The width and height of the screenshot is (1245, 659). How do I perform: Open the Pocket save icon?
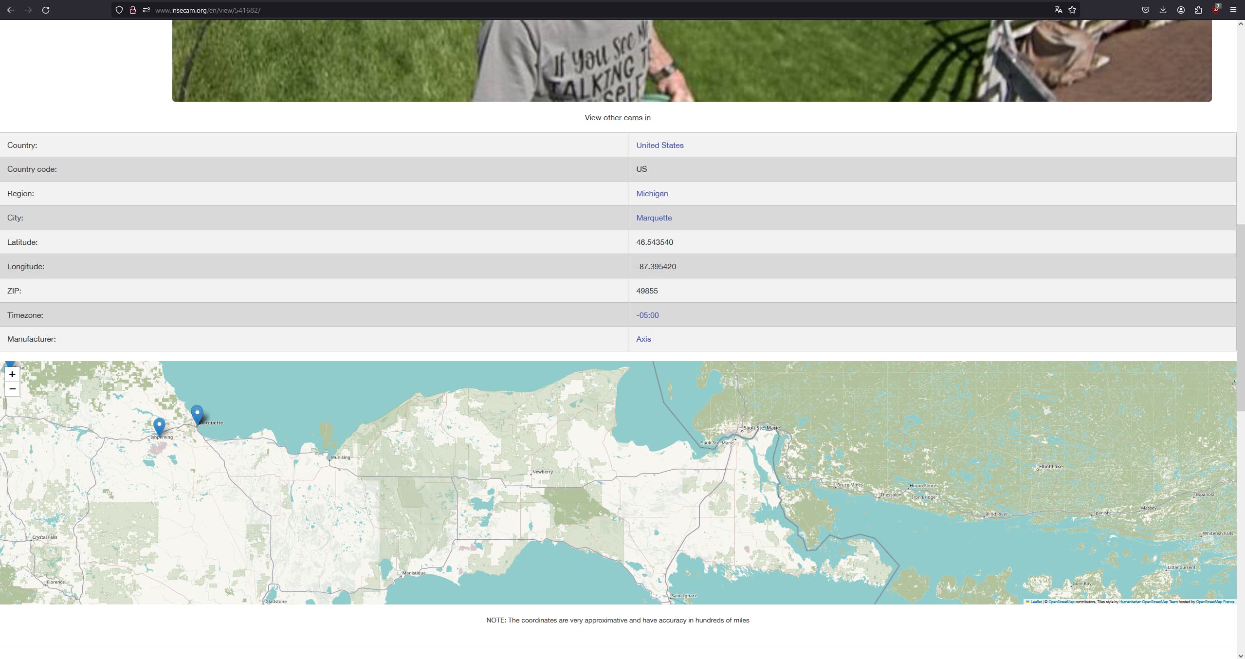(1146, 10)
